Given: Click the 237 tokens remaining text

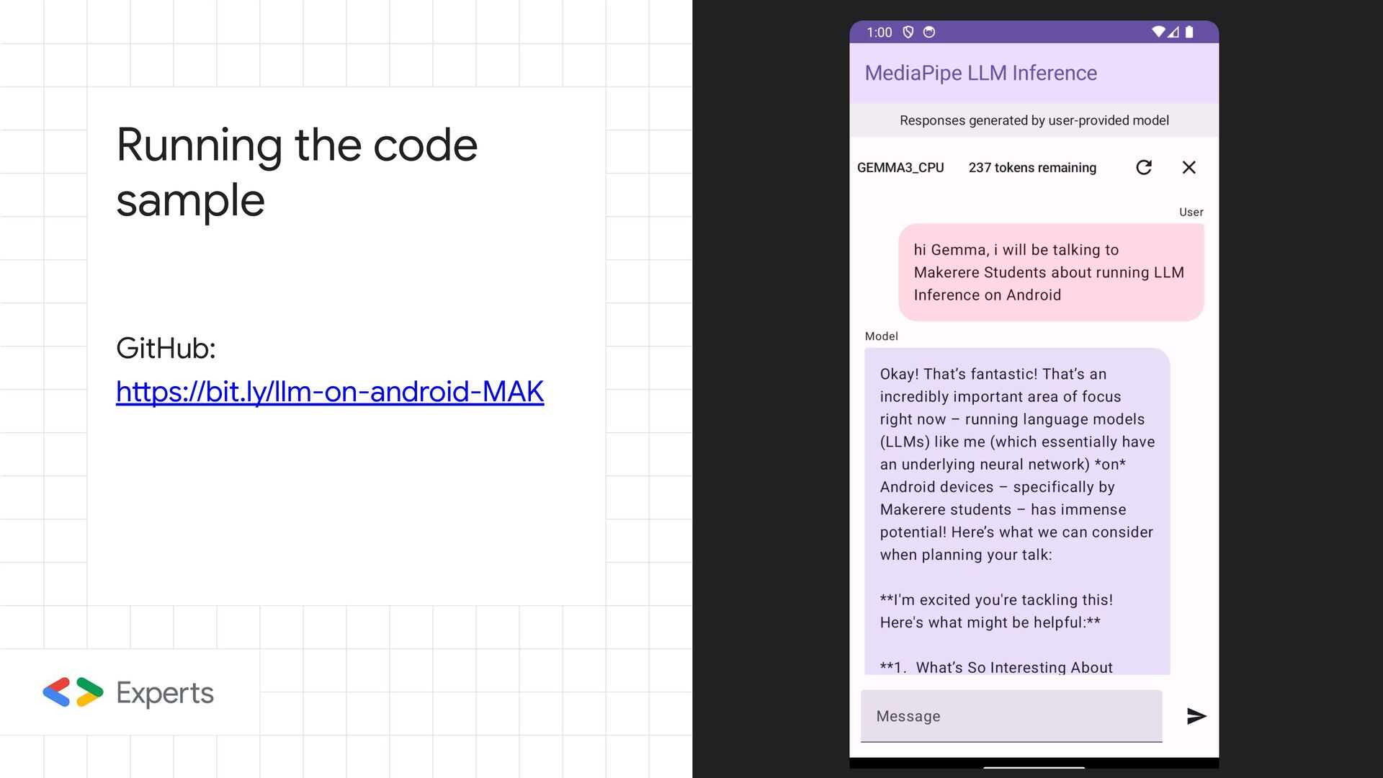Looking at the screenshot, I should pos(1032,167).
